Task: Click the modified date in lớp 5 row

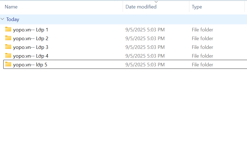Action: (145, 65)
